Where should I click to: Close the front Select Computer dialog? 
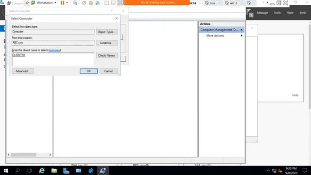pos(117,18)
